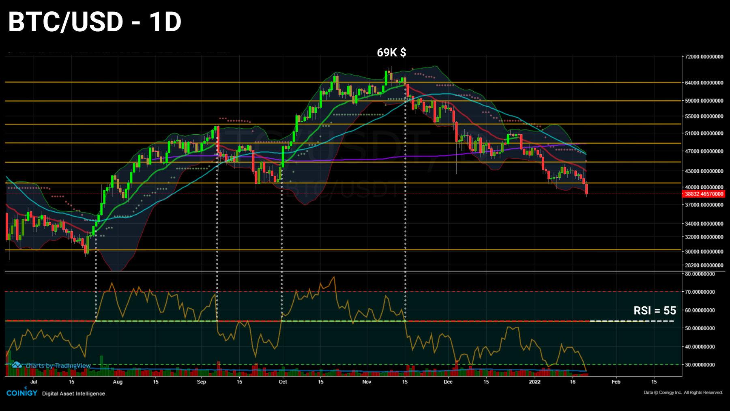730x411 pixels.
Task: Select the green dashed RSI oversold line
Action: click(x=284, y=364)
